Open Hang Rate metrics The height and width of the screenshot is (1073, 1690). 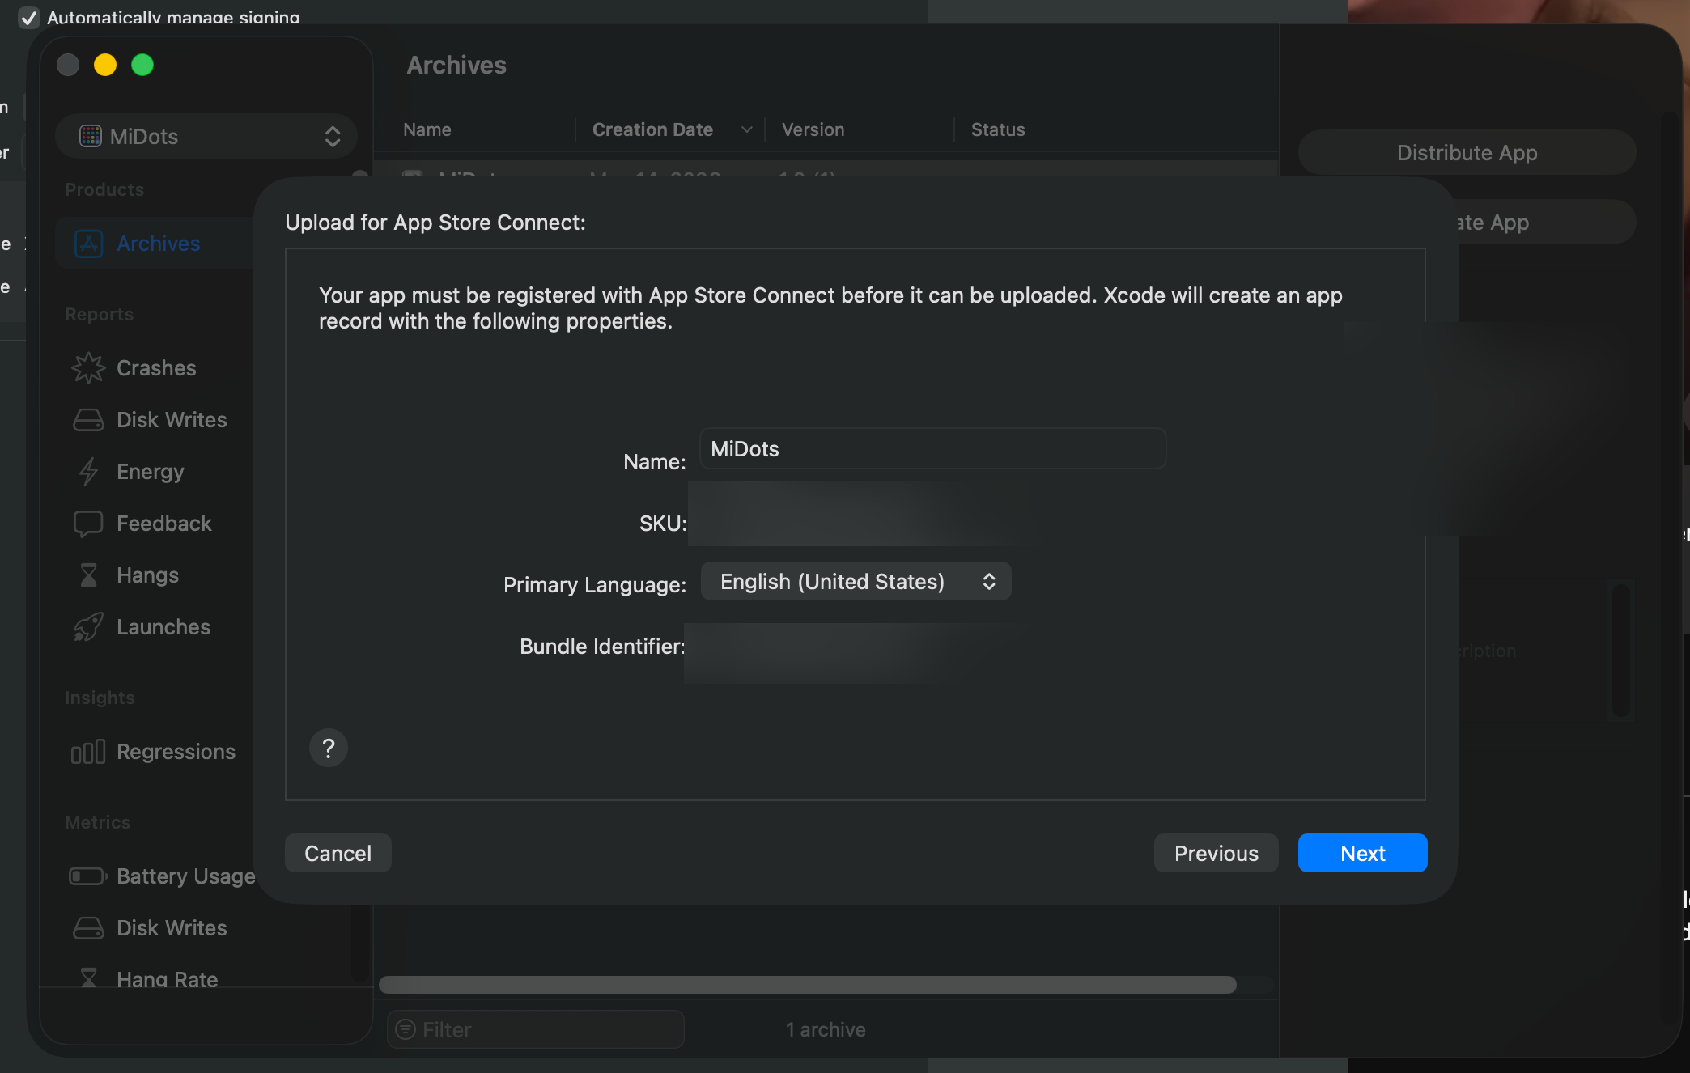[x=168, y=978]
